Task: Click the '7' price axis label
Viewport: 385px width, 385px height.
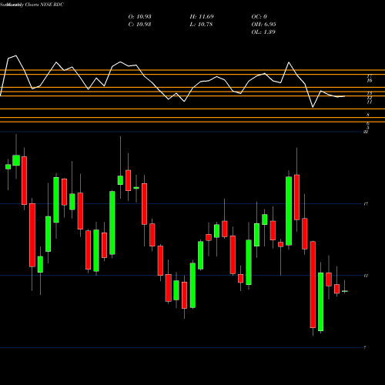Action: (365, 348)
